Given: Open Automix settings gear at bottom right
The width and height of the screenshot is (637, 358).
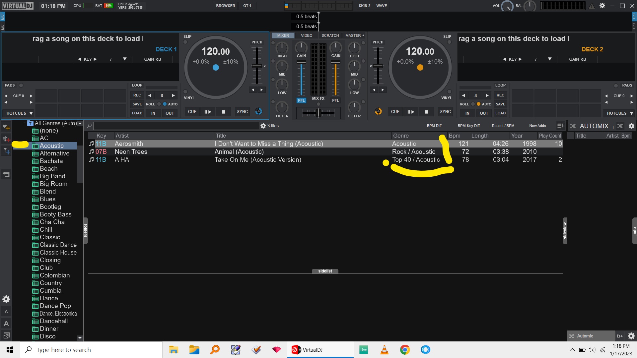Looking at the screenshot, I should click(631, 336).
